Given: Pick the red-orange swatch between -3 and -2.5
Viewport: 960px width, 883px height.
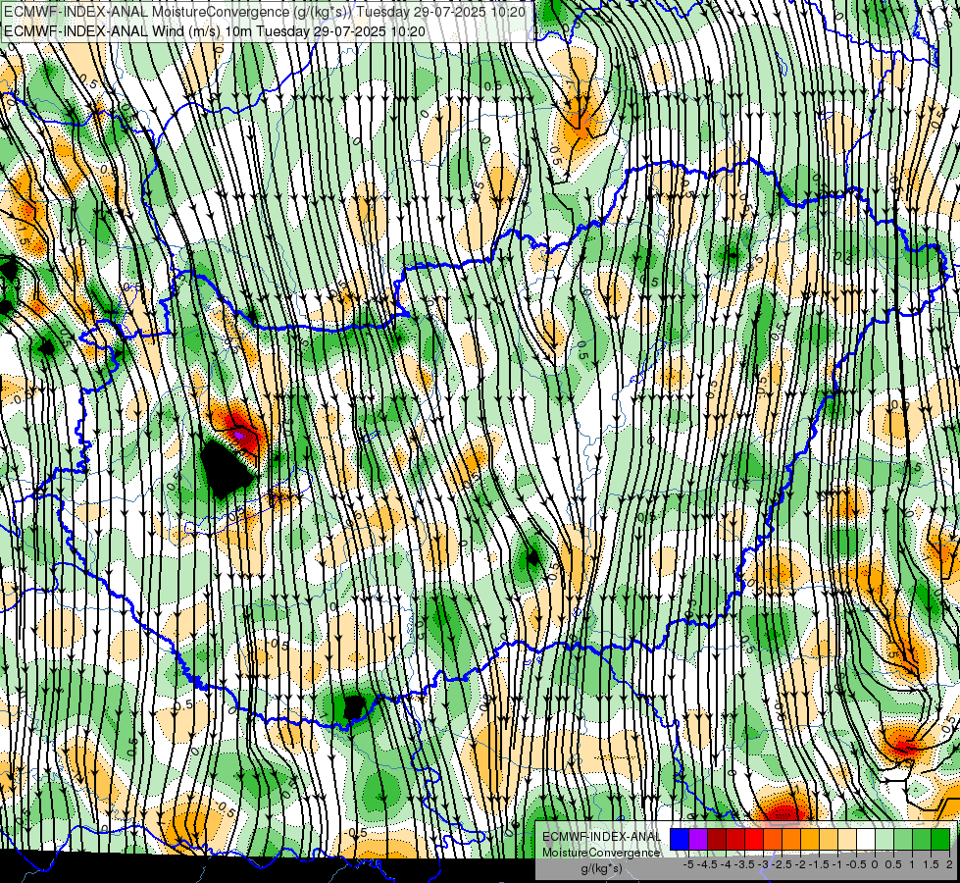Looking at the screenshot, I should (773, 840).
